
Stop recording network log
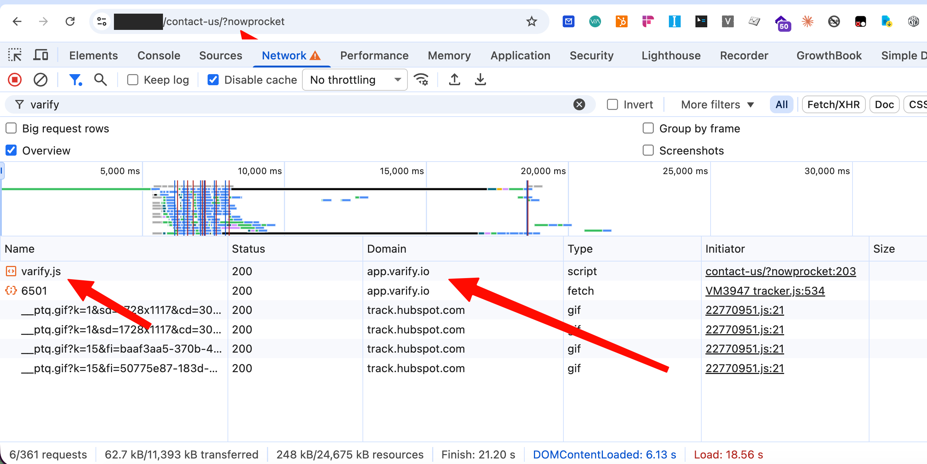pos(15,80)
